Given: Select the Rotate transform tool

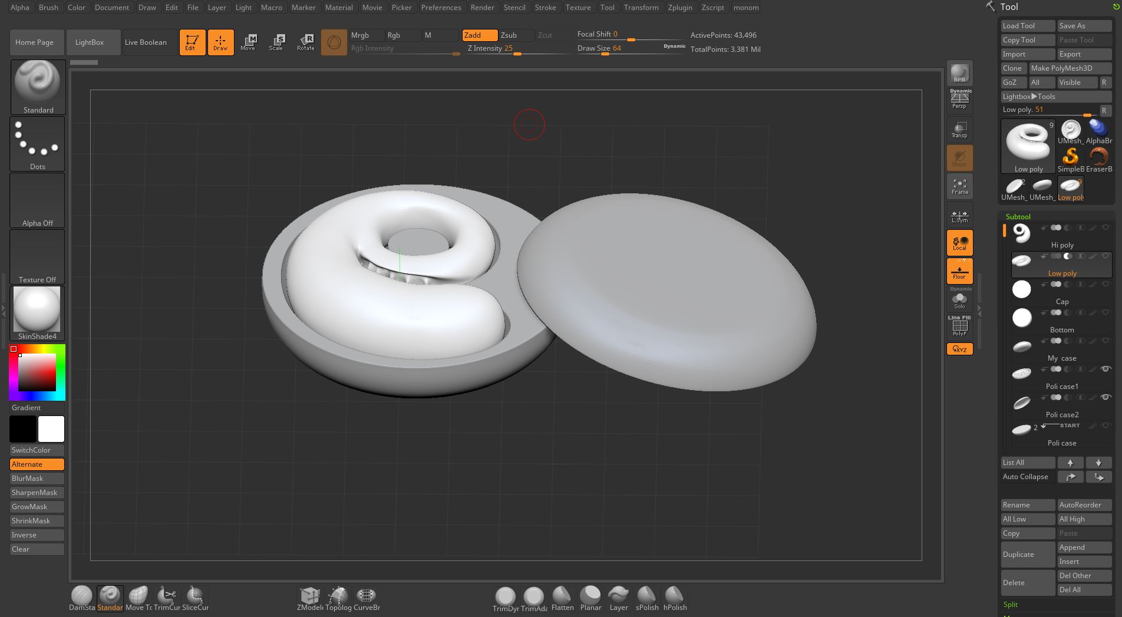Looking at the screenshot, I should pyautogui.click(x=305, y=42).
